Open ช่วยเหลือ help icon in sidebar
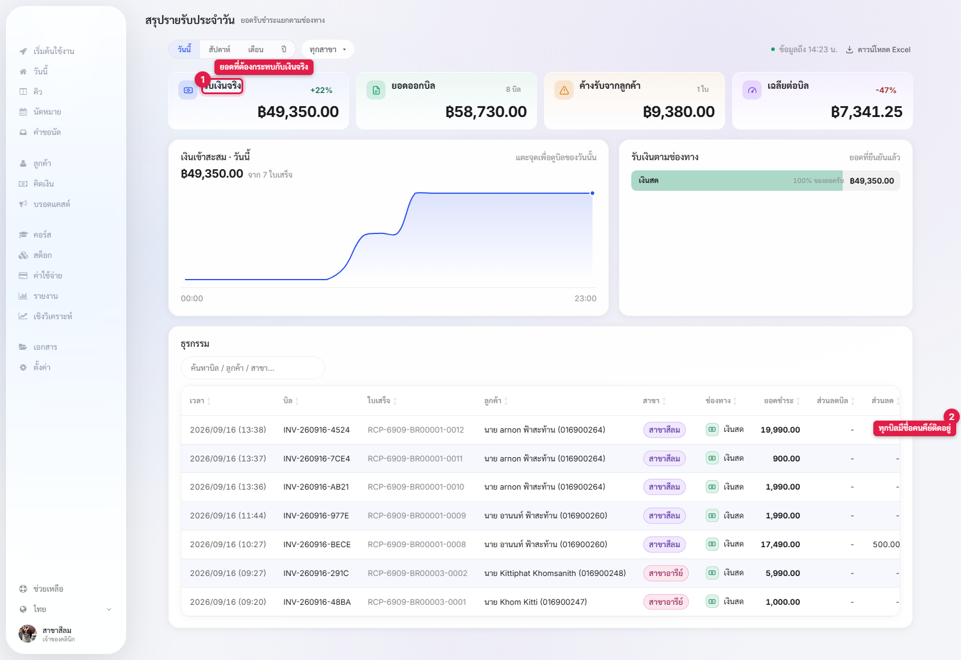The width and height of the screenshot is (961, 660). [x=23, y=589]
